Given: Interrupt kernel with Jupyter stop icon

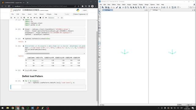Looking at the screenshot, I should pos(40,18).
